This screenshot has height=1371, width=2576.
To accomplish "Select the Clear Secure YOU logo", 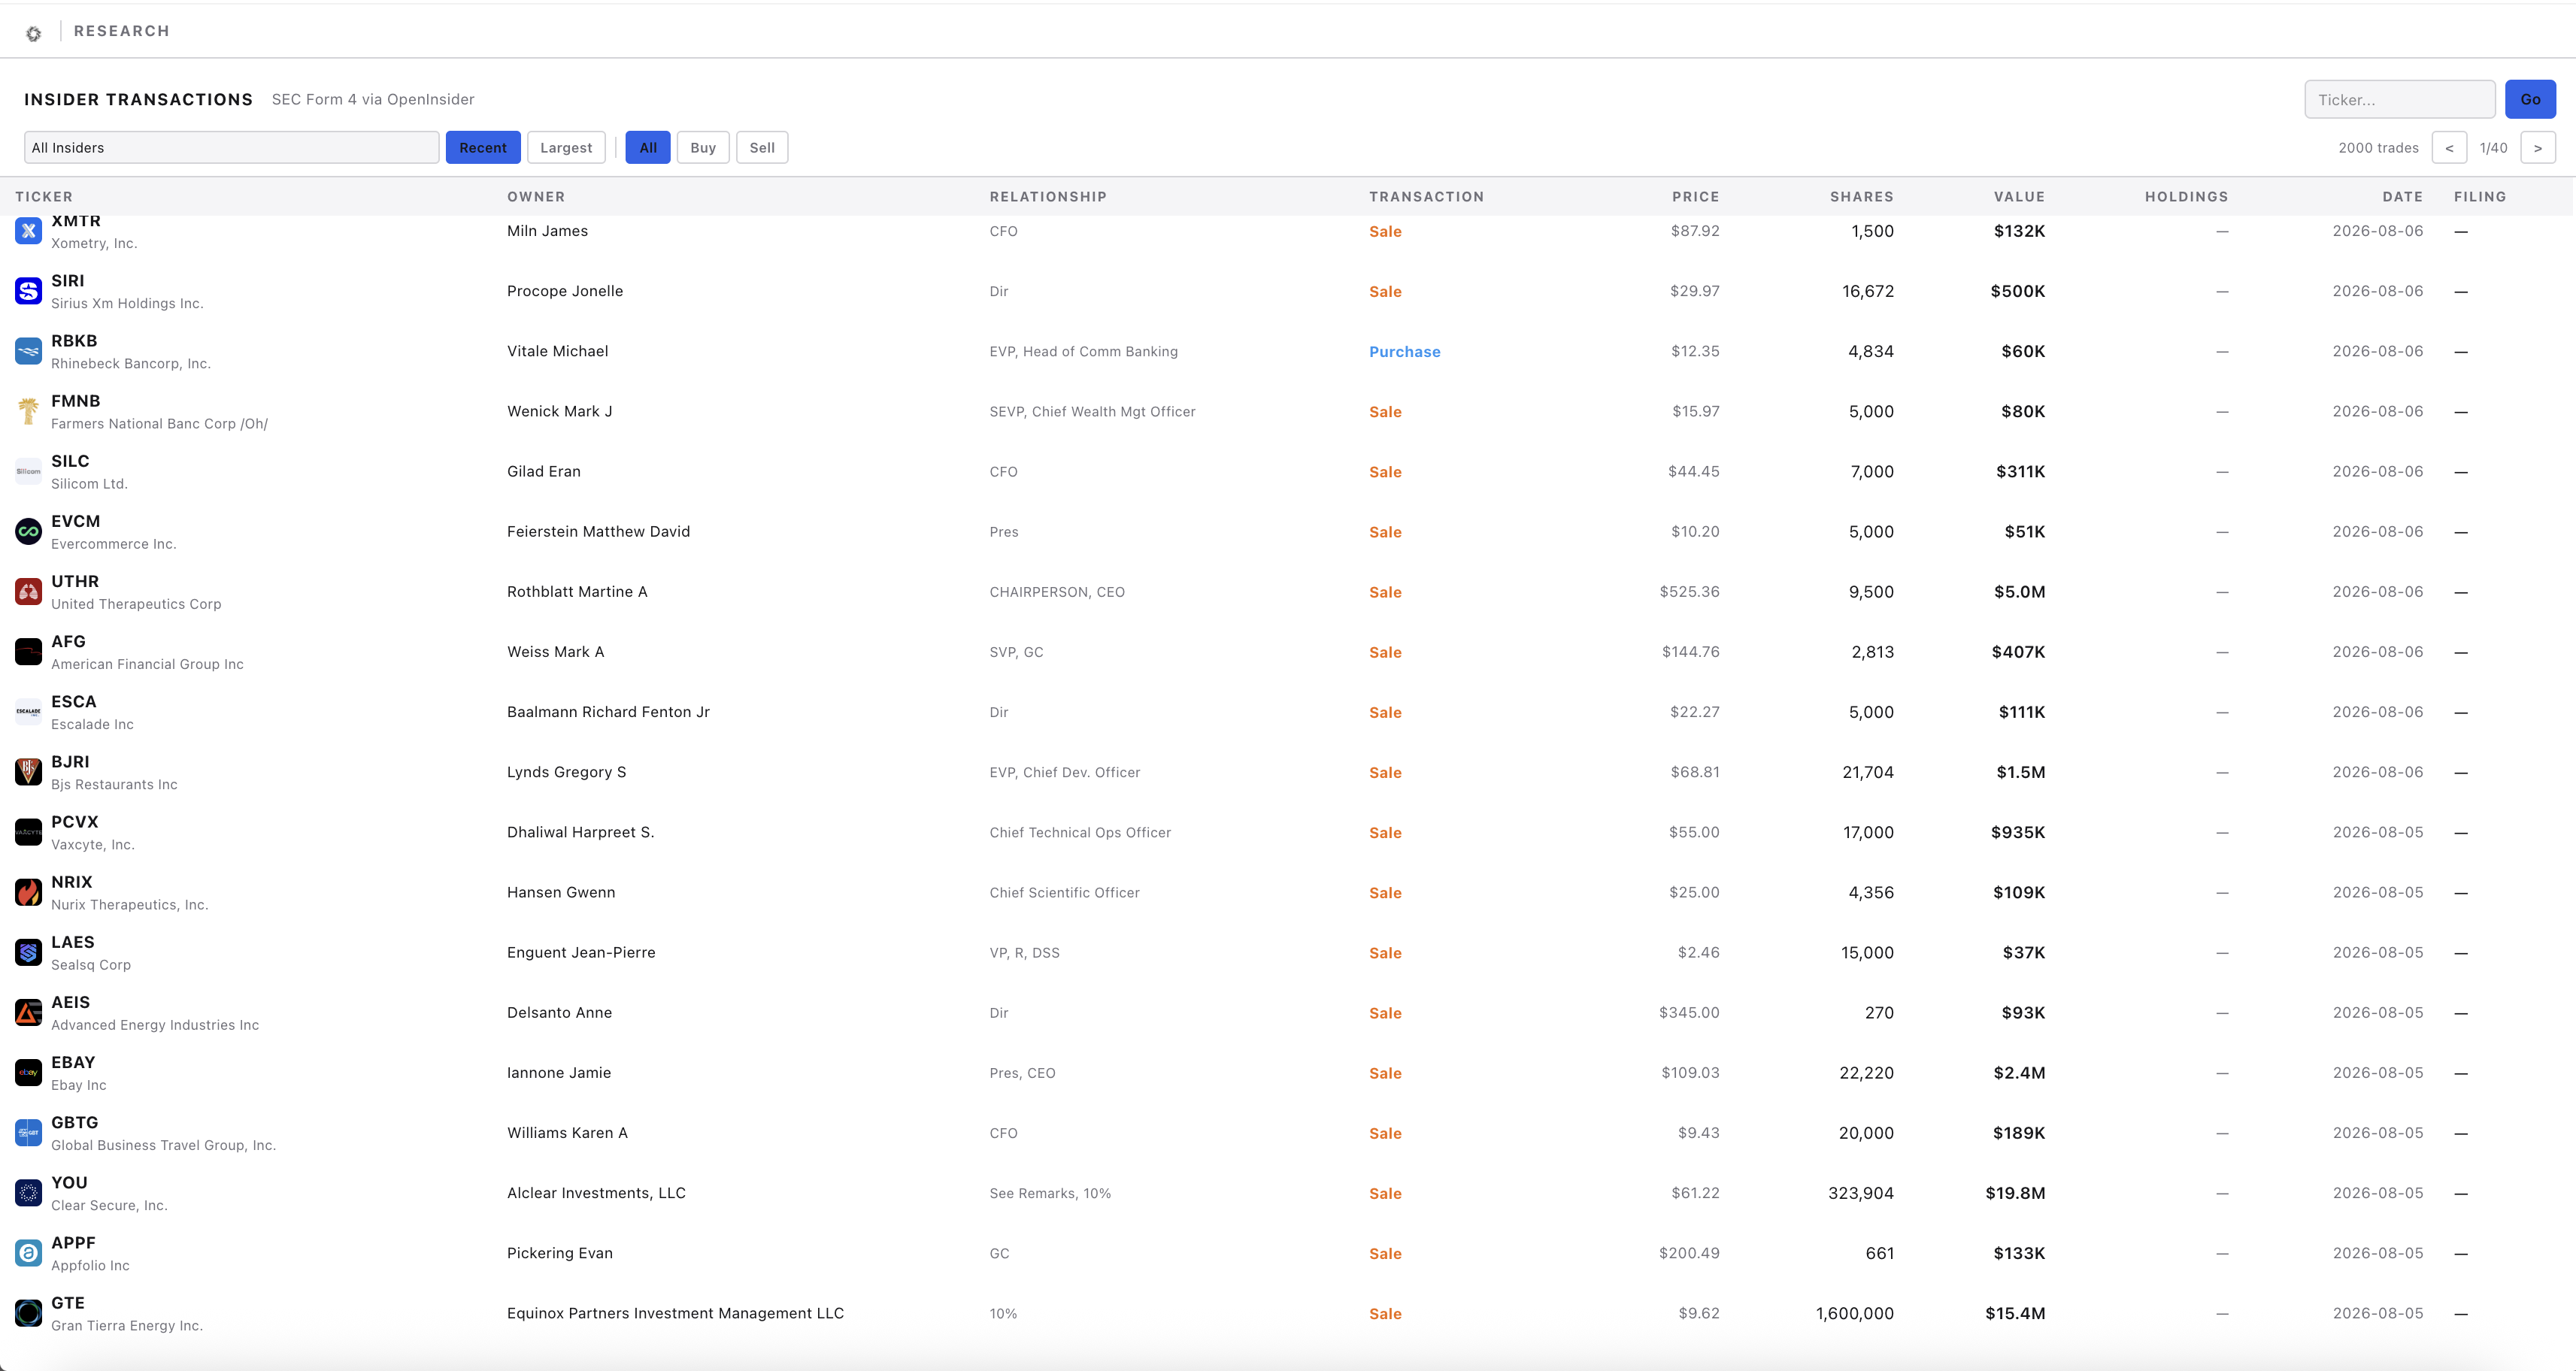I will pyautogui.click(x=28, y=1193).
